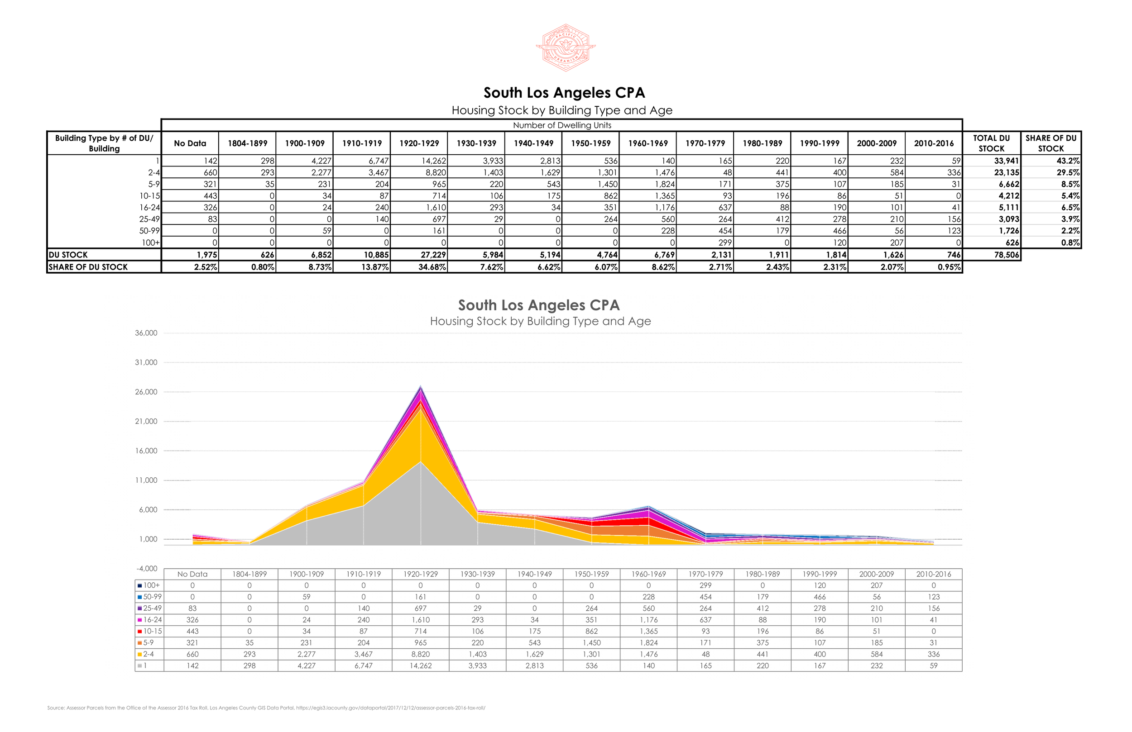Select the DU stock value 10,885
The height and width of the screenshot is (732, 1132).
(376, 255)
